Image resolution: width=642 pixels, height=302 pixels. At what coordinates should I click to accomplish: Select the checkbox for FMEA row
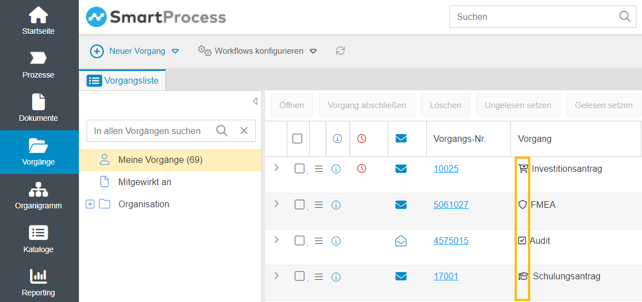coord(300,205)
